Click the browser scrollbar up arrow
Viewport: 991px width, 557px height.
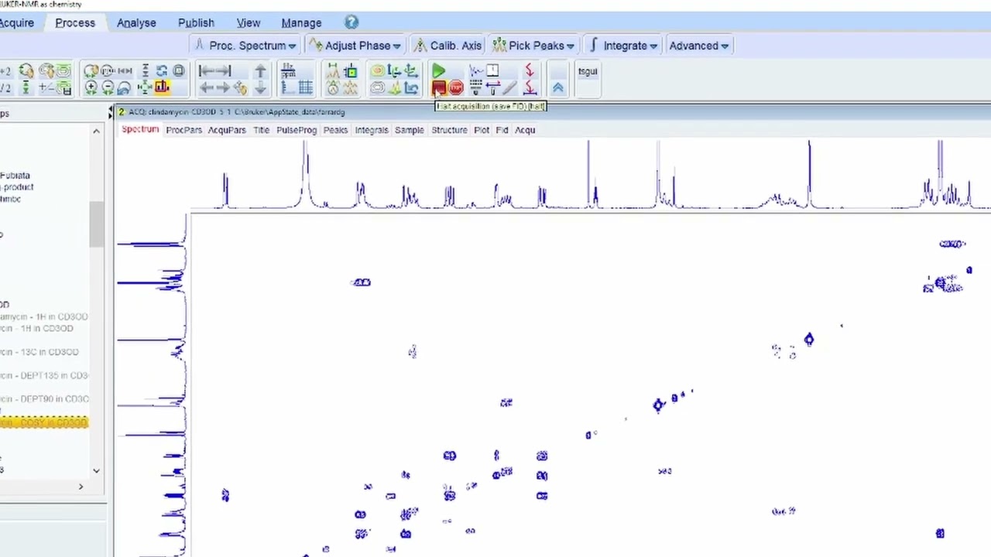(96, 132)
